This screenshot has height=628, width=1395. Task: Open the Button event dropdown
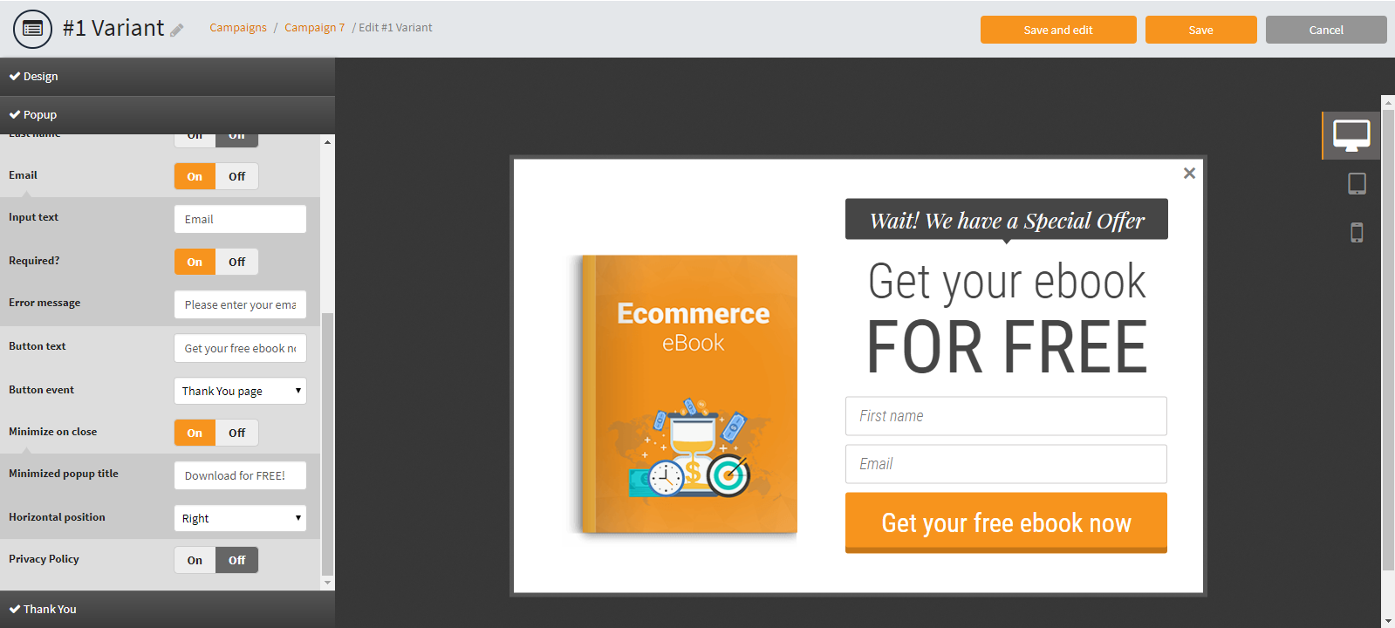pos(240,391)
